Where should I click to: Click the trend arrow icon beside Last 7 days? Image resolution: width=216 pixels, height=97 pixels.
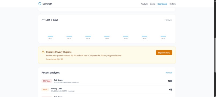pyautogui.click(x=43, y=20)
